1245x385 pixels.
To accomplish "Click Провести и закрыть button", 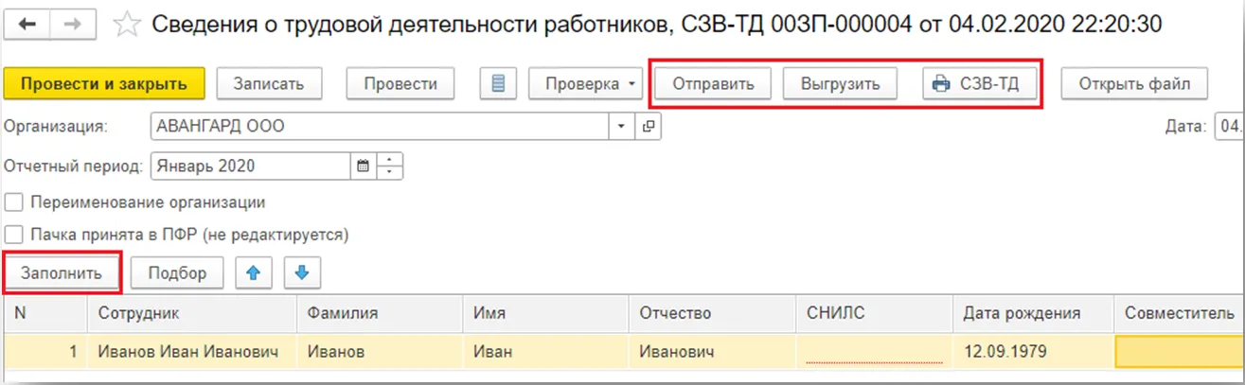I will [x=104, y=83].
